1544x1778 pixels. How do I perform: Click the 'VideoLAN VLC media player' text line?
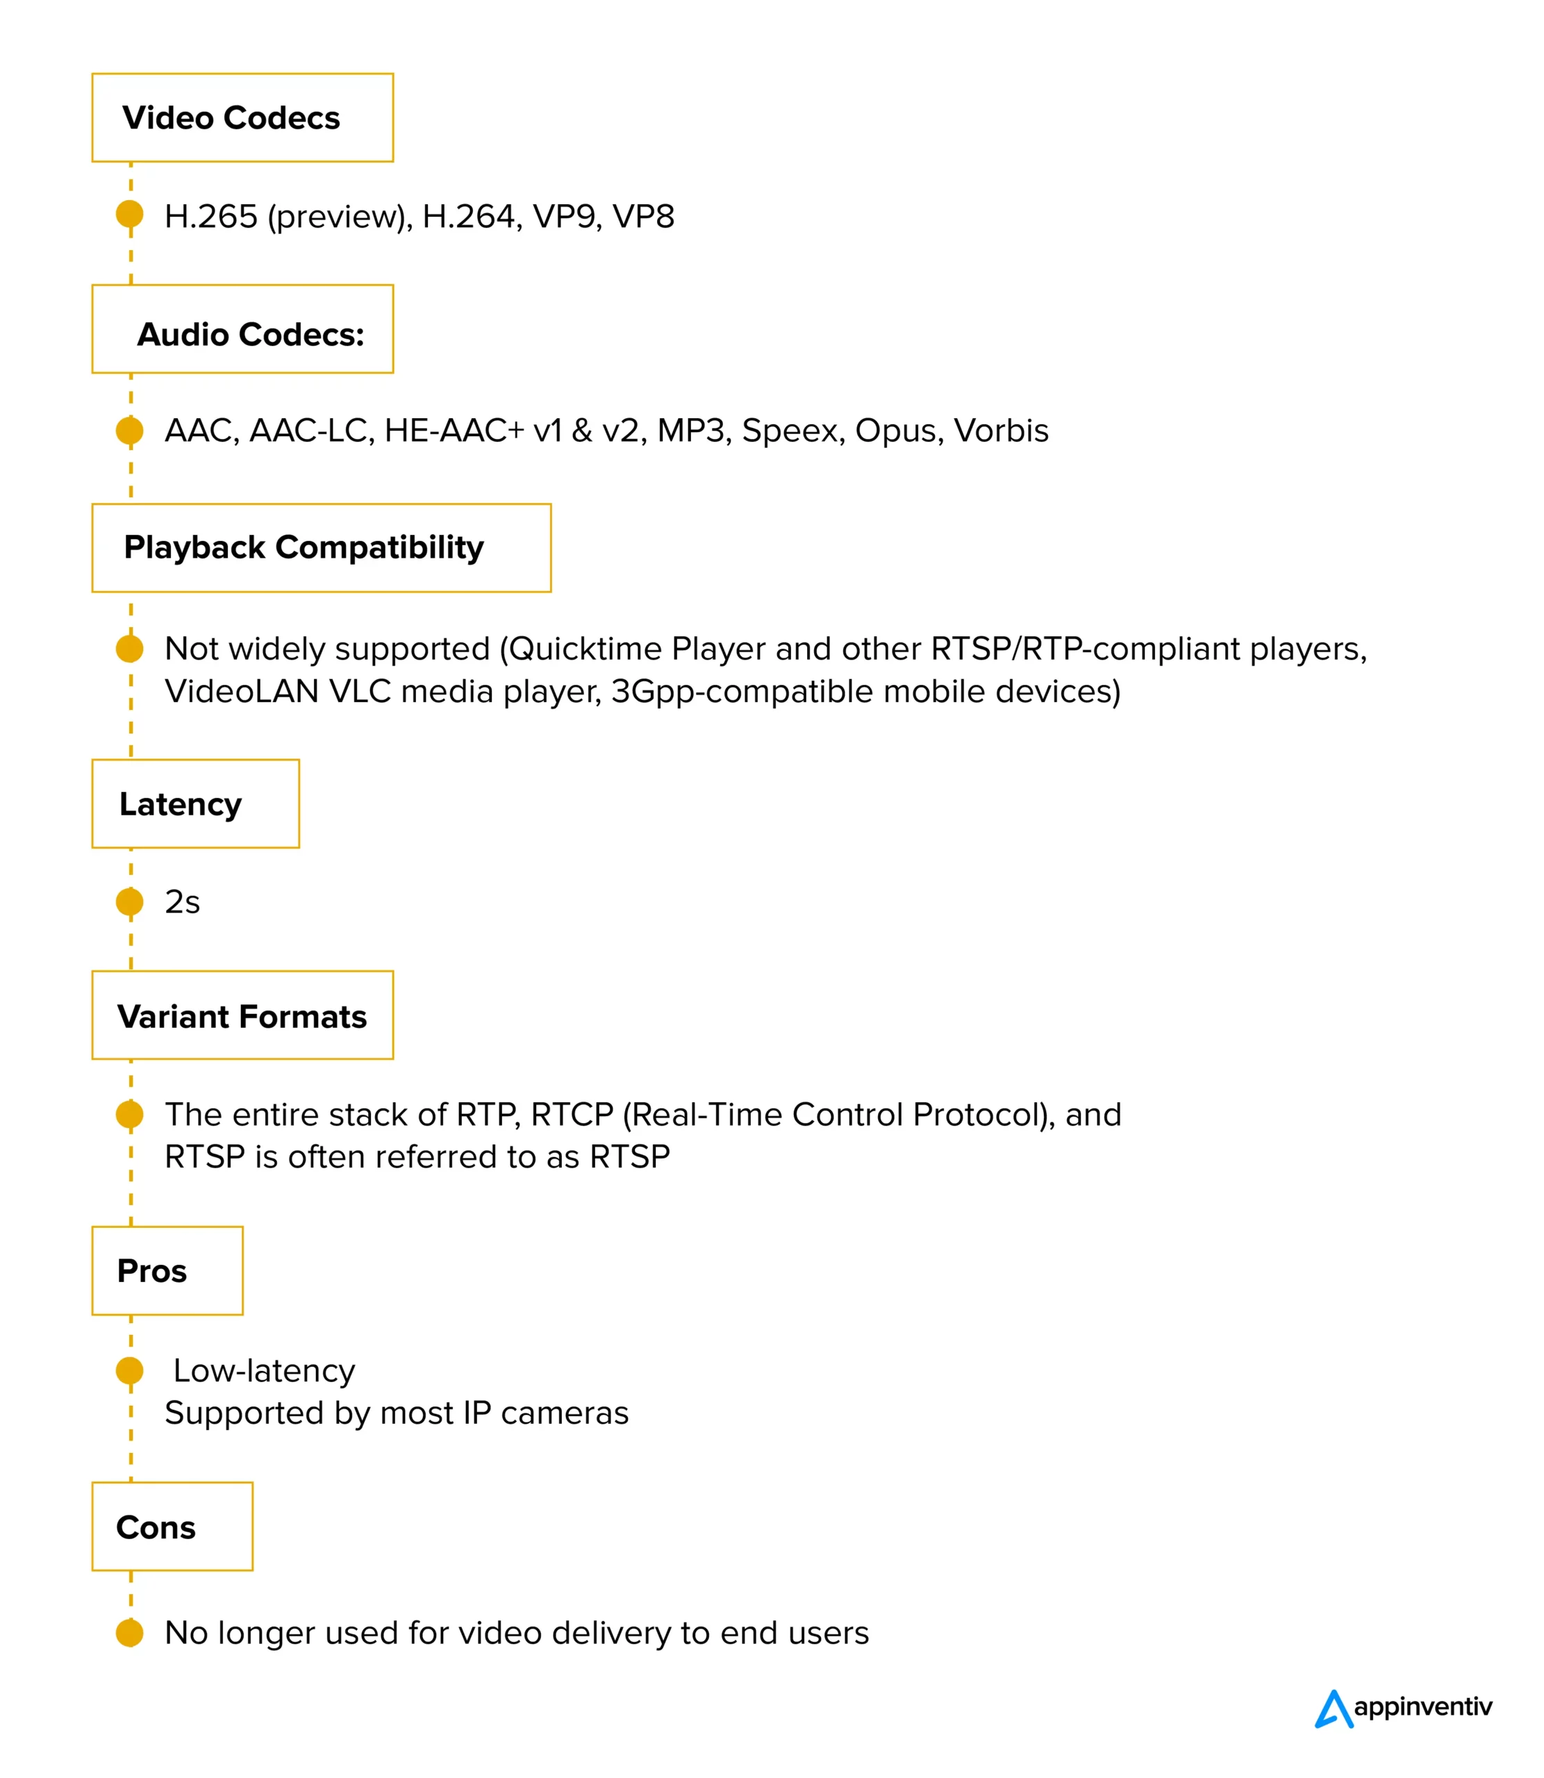tap(642, 692)
